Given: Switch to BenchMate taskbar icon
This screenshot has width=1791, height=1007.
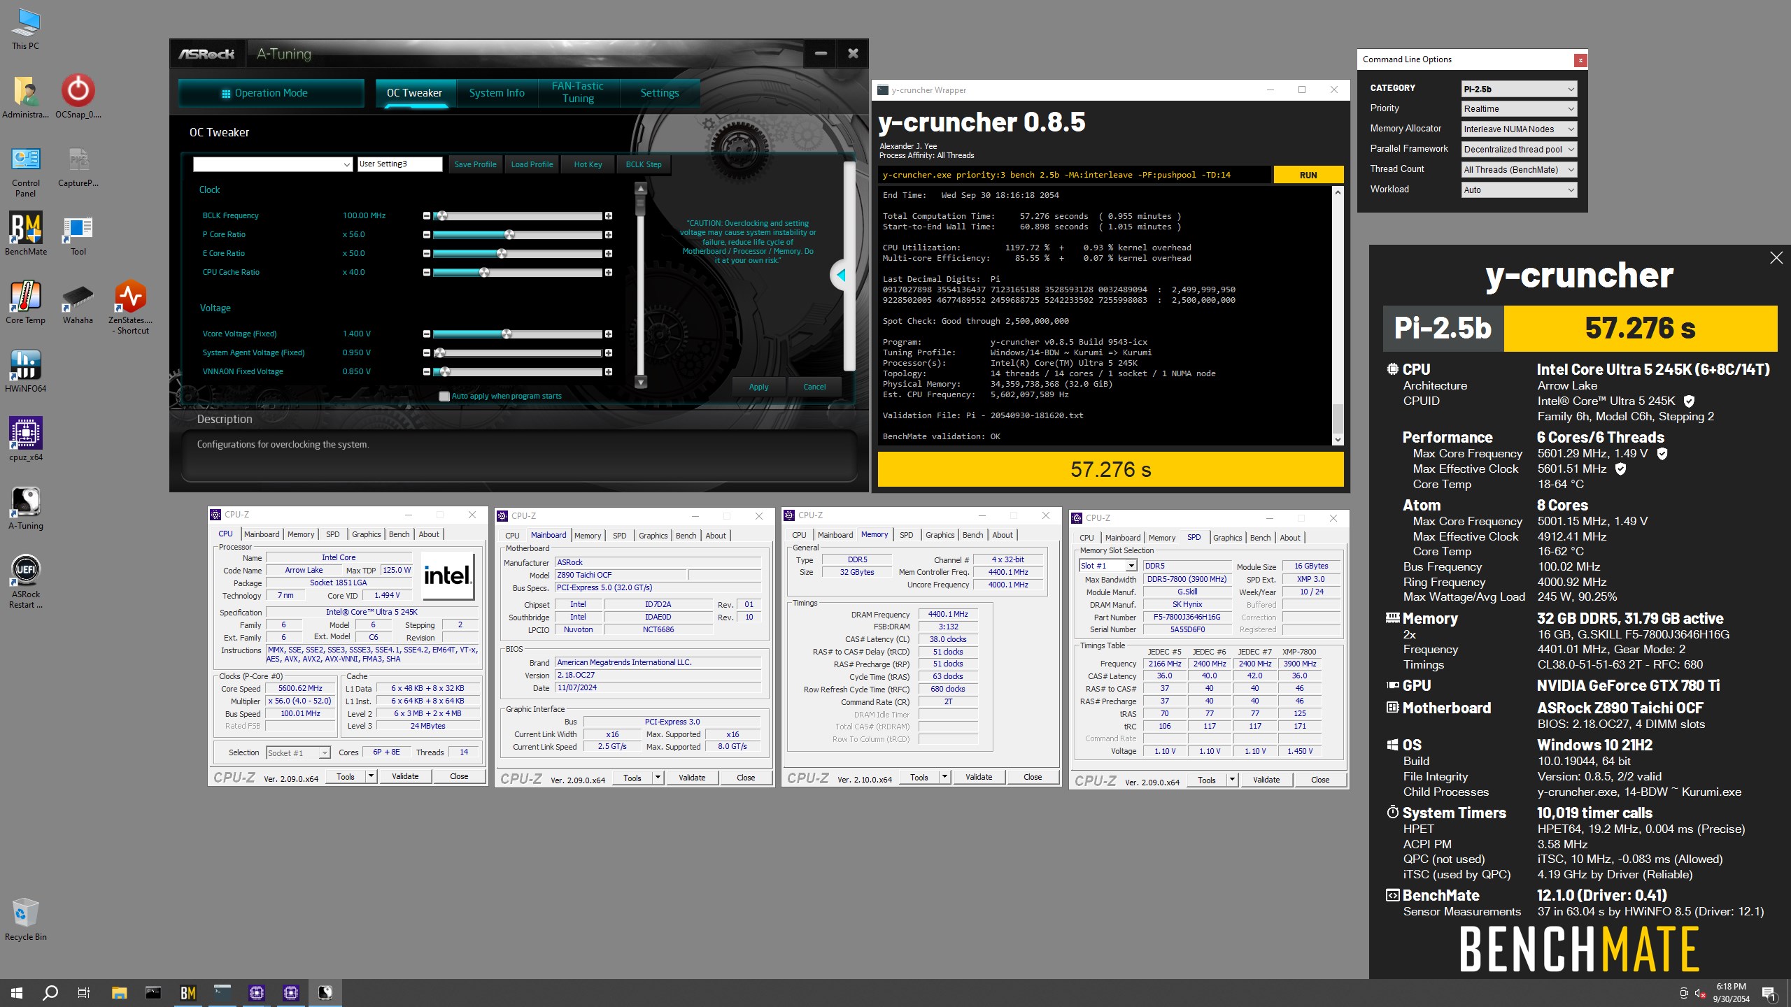Looking at the screenshot, I should [x=187, y=992].
